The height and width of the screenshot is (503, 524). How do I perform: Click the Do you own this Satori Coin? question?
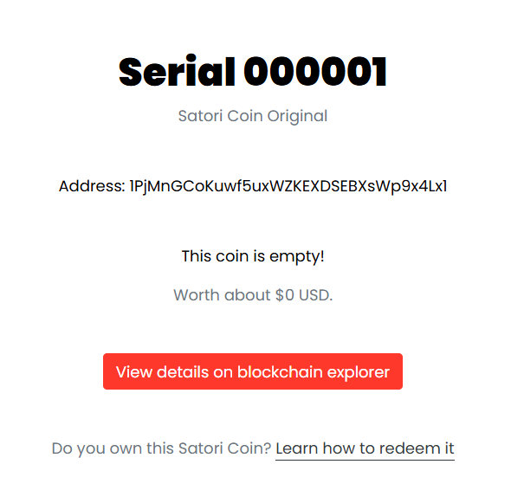click(161, 448)
